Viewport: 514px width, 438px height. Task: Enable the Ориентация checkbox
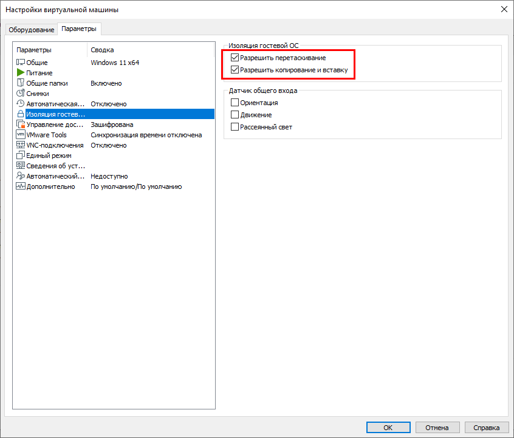click(x=235, y=102)
